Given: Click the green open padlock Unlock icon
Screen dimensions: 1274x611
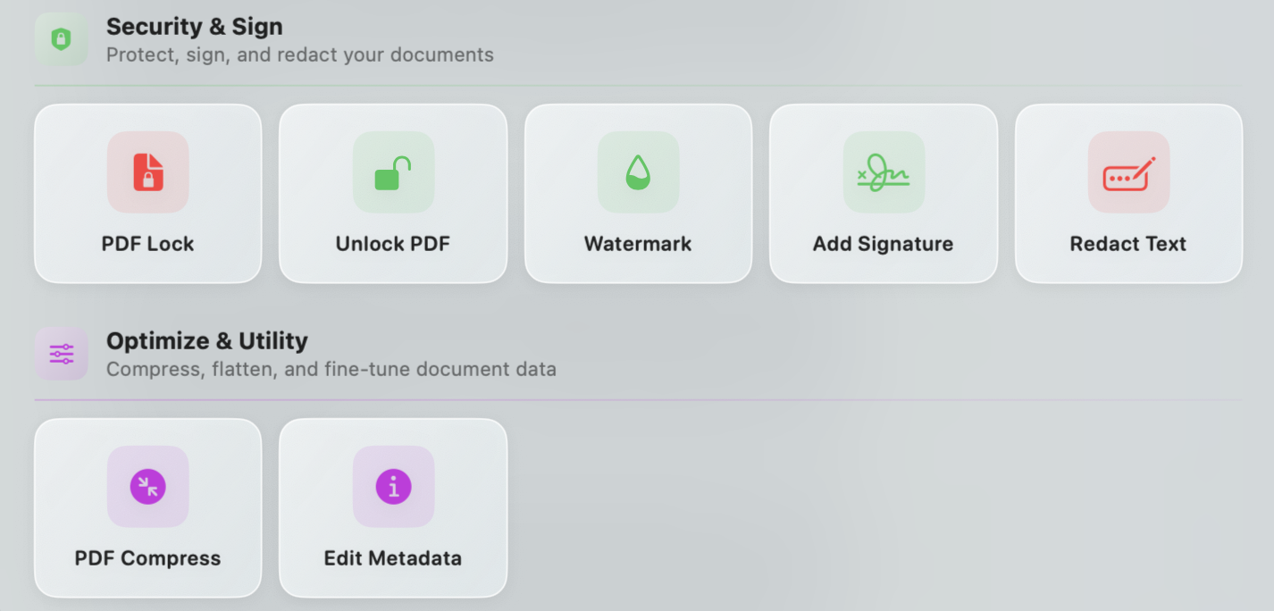Looking at the screenshot, I should point(393,172).
